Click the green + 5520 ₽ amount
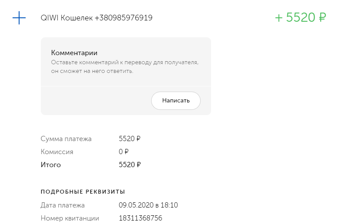344x224 pixels. [x=300, y=18]
